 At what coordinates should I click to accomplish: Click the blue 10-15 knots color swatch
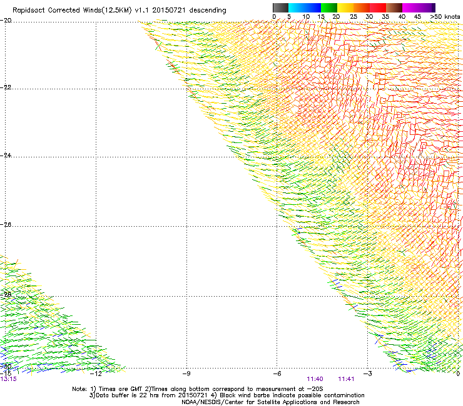[313, 7]
